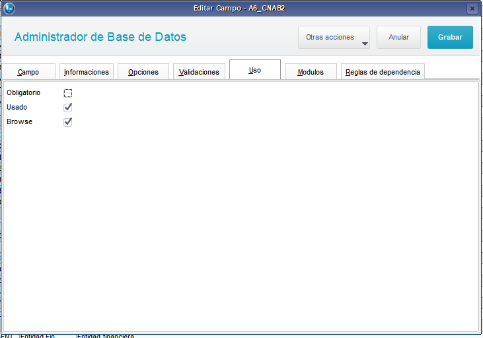Save changes with the Grabar button
483x338 pixels.
click(x=450, y=37)
